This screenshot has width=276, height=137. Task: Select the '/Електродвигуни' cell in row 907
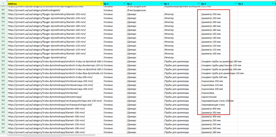click(145, 10)
